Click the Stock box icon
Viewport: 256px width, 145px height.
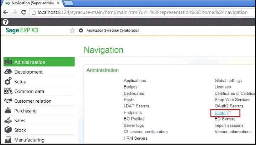[x=8, y=130]
